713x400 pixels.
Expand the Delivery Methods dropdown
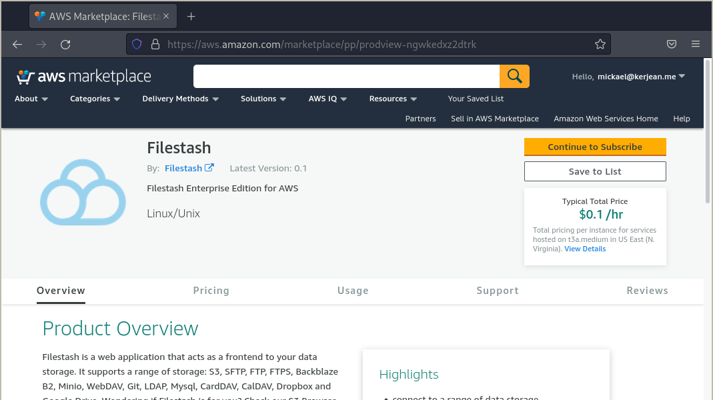tap(181, 99)
